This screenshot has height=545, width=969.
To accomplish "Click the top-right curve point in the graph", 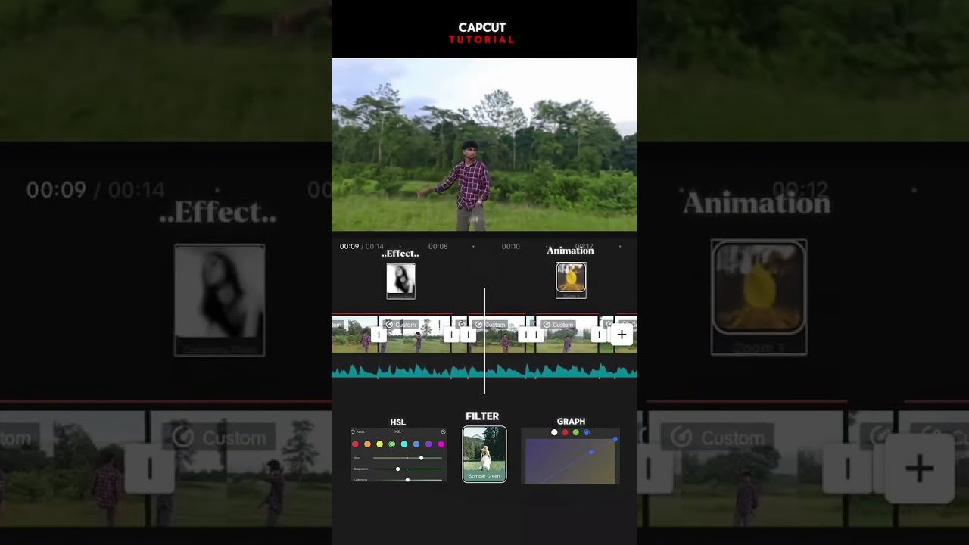I will click(615, 439).
